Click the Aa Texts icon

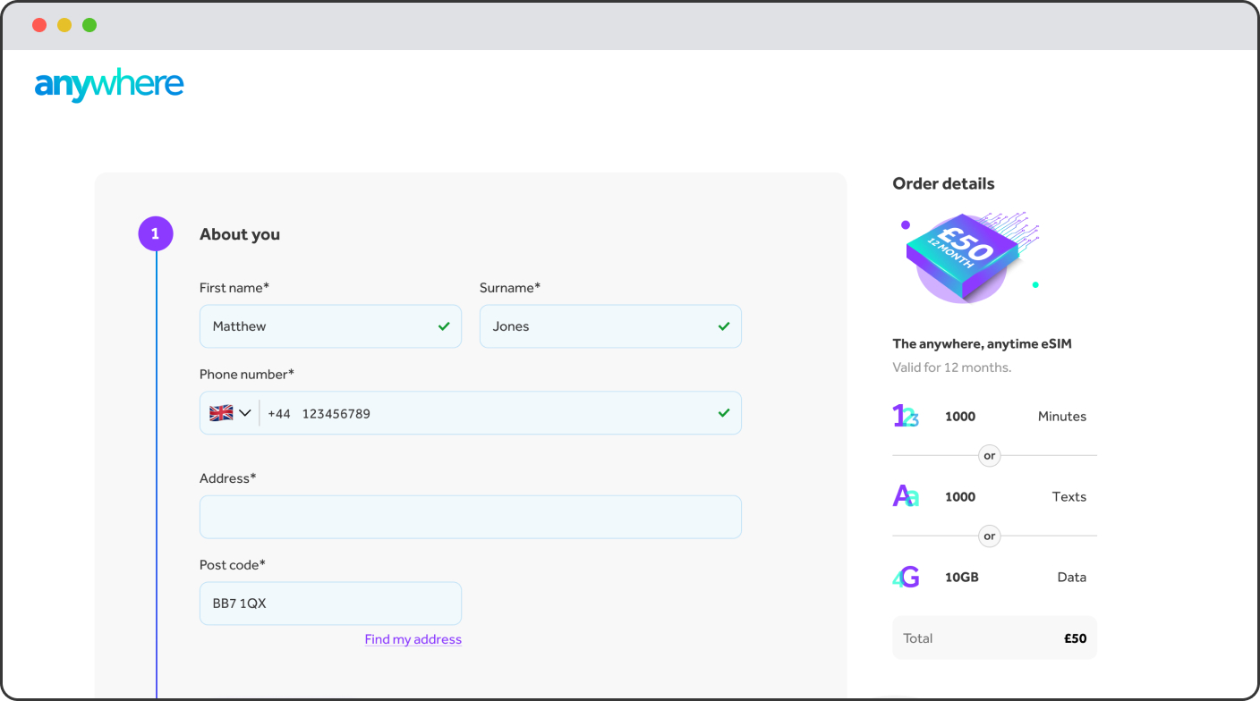pos(906,496)
